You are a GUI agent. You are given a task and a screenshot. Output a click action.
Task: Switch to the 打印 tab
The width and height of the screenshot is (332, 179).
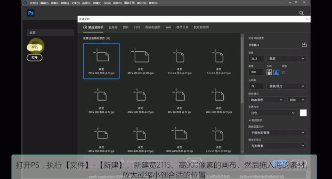coord(137,27)
